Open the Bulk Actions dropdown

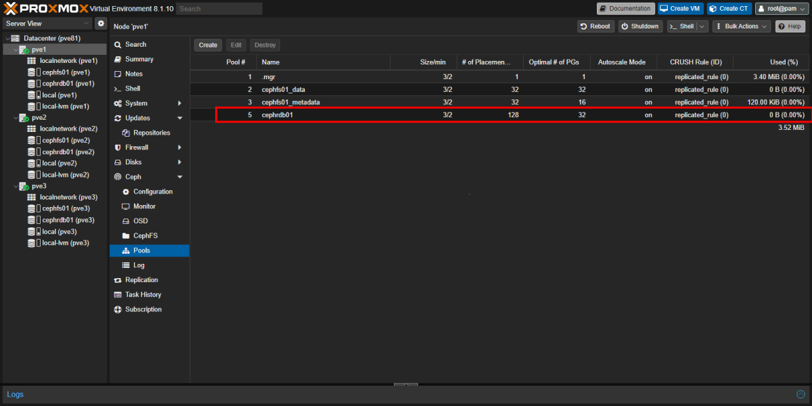[x=742, y=26]
